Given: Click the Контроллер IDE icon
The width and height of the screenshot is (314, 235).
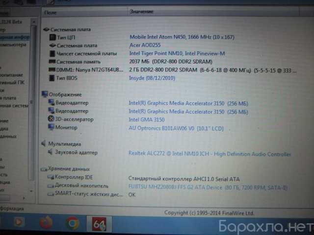Looking at the screenshot, I should 51,177.
